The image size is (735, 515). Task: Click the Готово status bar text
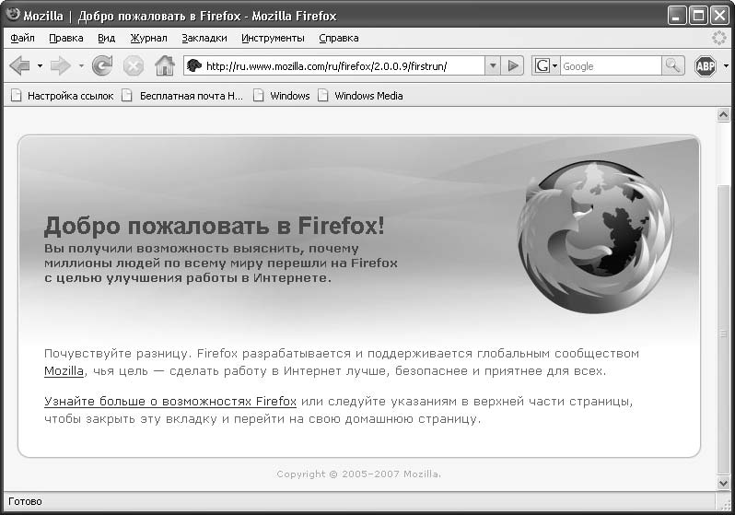tap(25, 501)
